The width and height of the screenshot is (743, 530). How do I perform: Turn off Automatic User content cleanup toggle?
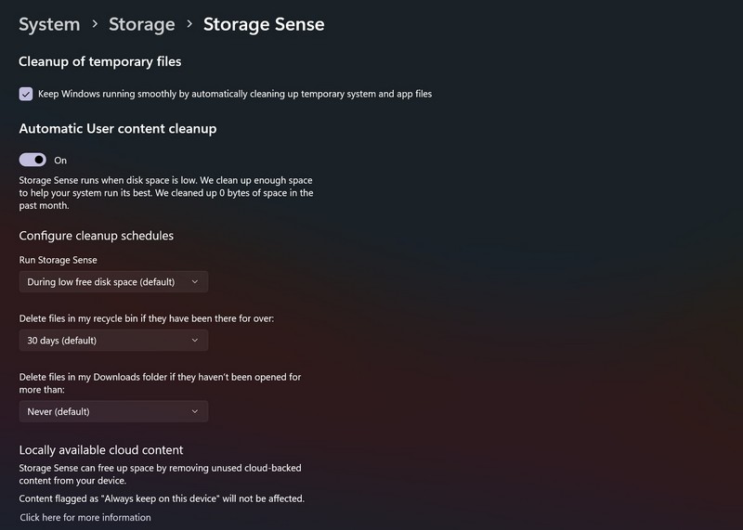(x=33, y=161)
